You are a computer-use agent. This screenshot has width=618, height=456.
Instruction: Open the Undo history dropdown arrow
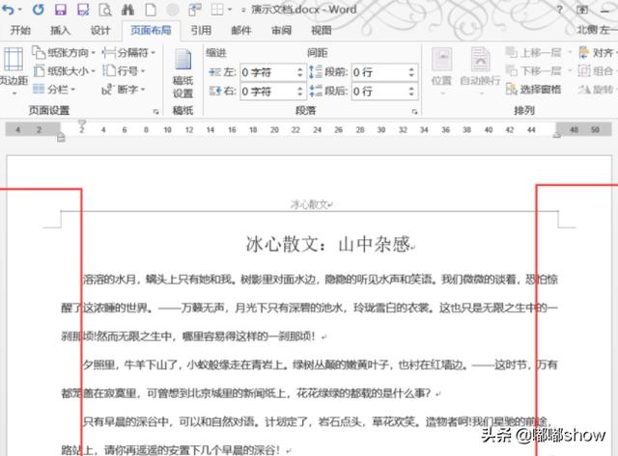[x=20, y=10]
